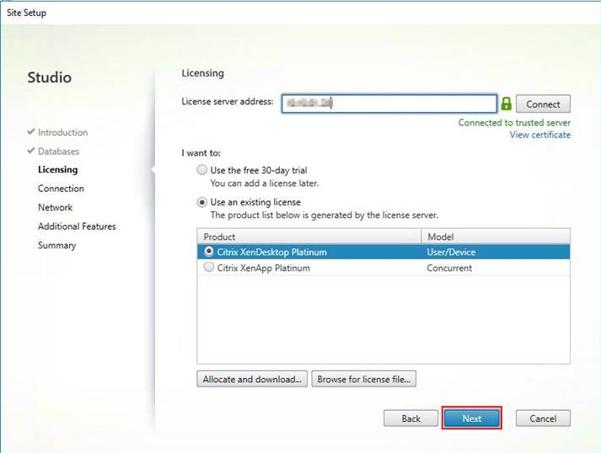Image resolution: width=601 pixels, height=453 pixels.
Task: Sort by the Product column header
Action: tap(309, 237)
